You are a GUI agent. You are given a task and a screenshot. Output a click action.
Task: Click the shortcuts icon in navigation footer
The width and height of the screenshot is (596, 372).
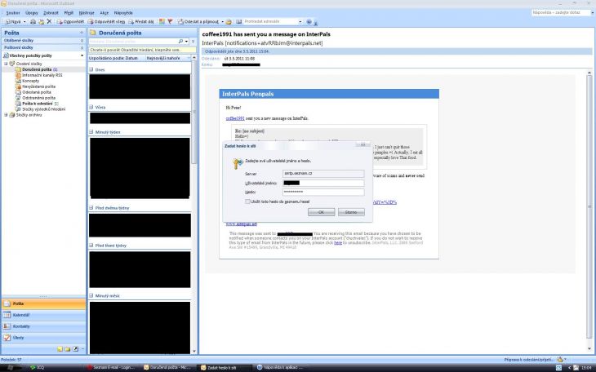pos(75,349)
